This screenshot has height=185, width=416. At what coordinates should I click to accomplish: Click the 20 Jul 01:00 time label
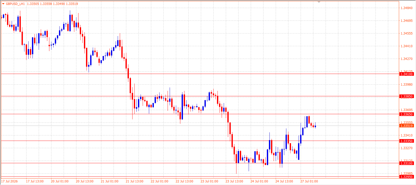(x=60, y=181)
